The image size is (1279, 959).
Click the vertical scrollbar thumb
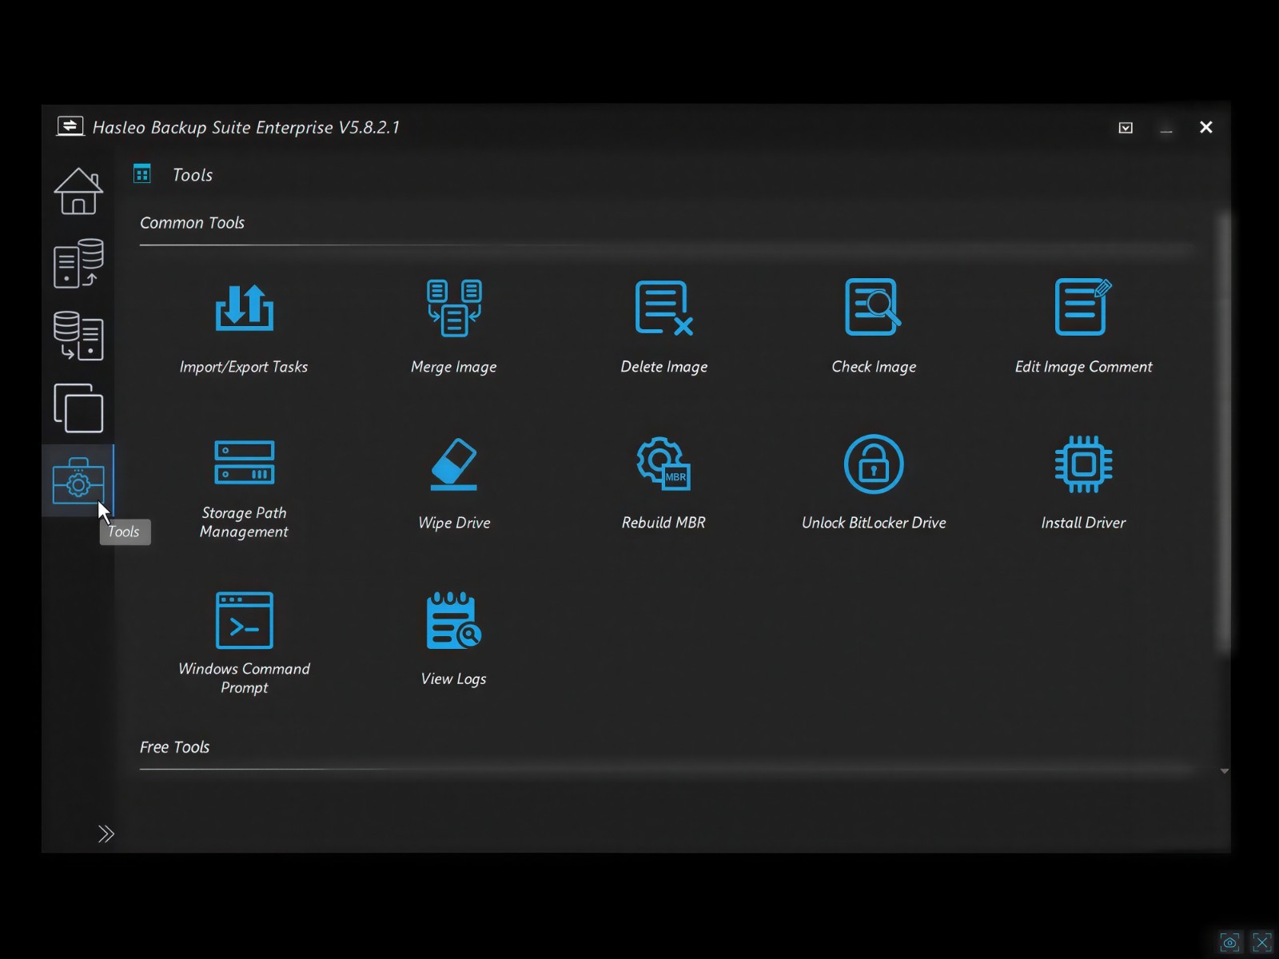[1224, 432]
